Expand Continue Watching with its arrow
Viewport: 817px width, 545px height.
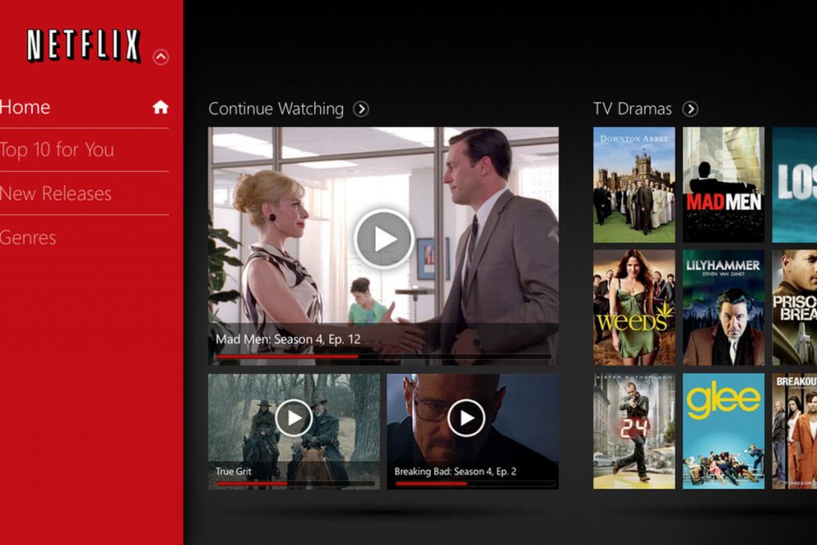pos(361,109)
